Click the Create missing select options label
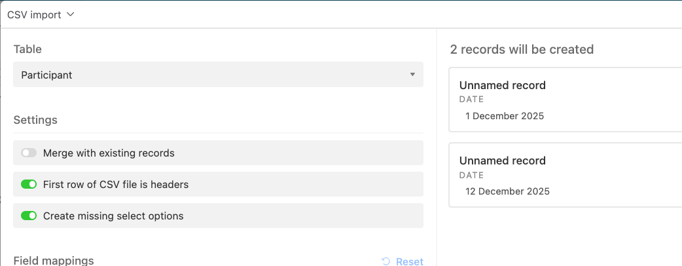Image resolution: width=682 pixels, height=266 pixels. point(113,216)
